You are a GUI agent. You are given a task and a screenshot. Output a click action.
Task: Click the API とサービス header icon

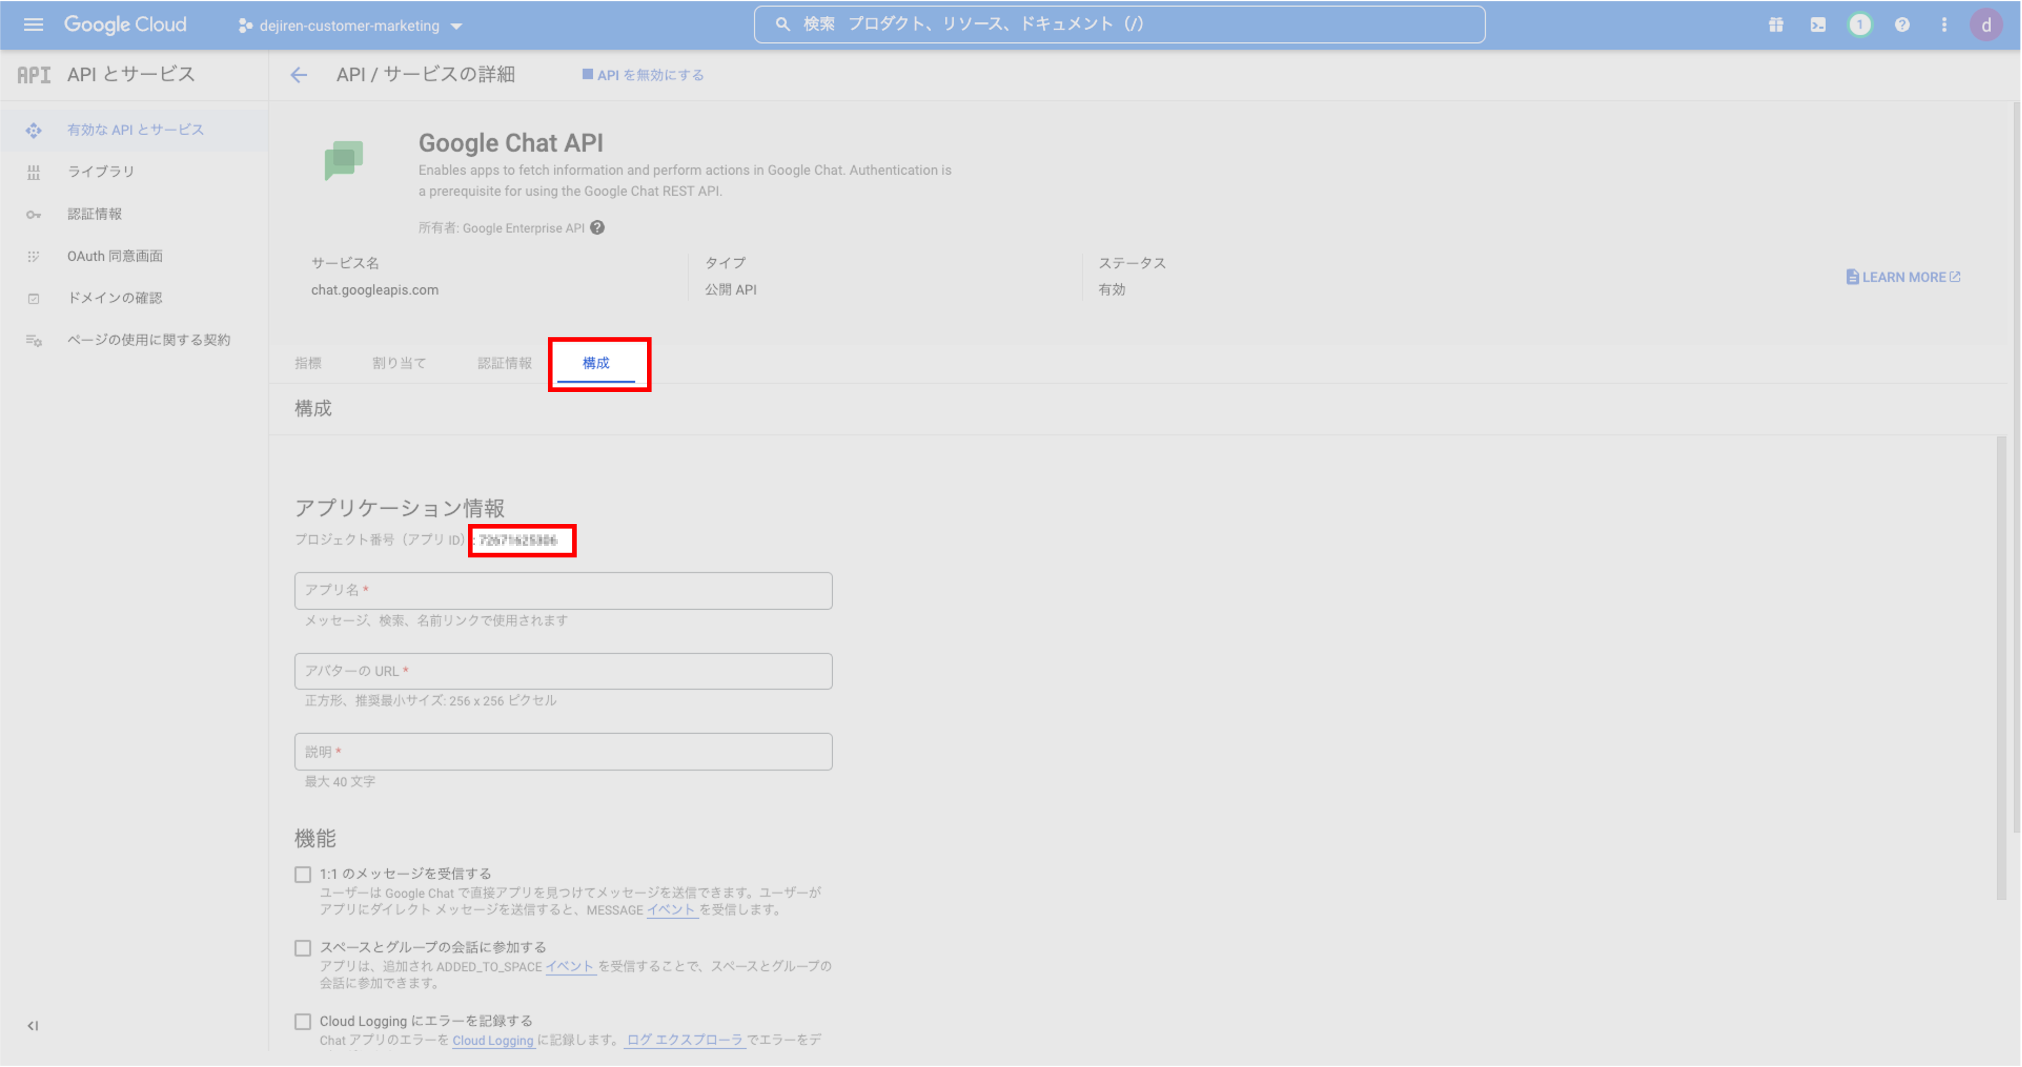(34, 74)
